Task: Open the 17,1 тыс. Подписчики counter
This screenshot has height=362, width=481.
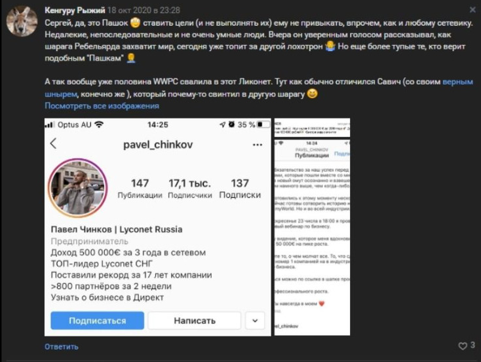Action: tap(190, 189)
